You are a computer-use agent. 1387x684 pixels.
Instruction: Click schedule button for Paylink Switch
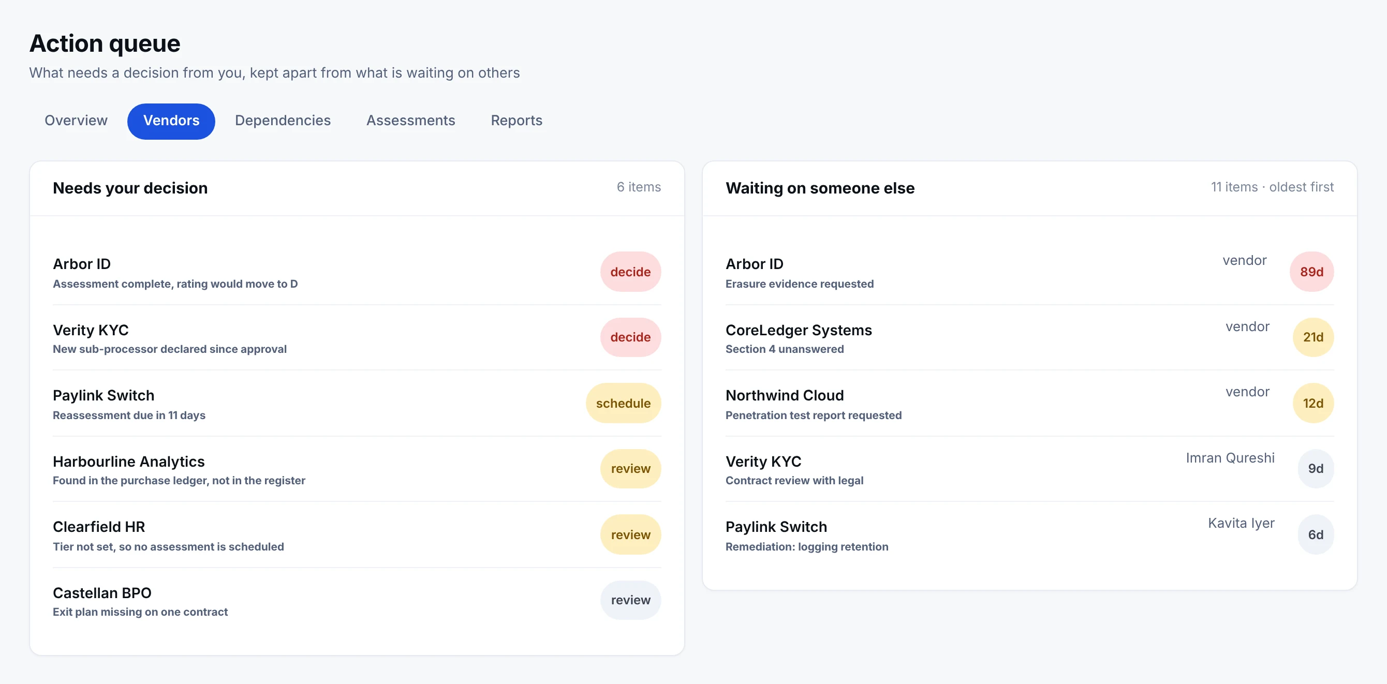(623, 403)
